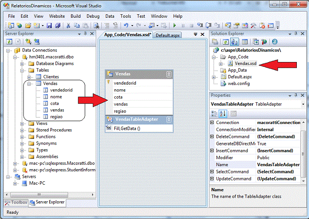Toggle the pin on the Server Explorer panel
Image resolution: width=309 pixels, height=219 pixels.
tap(85, 34)
